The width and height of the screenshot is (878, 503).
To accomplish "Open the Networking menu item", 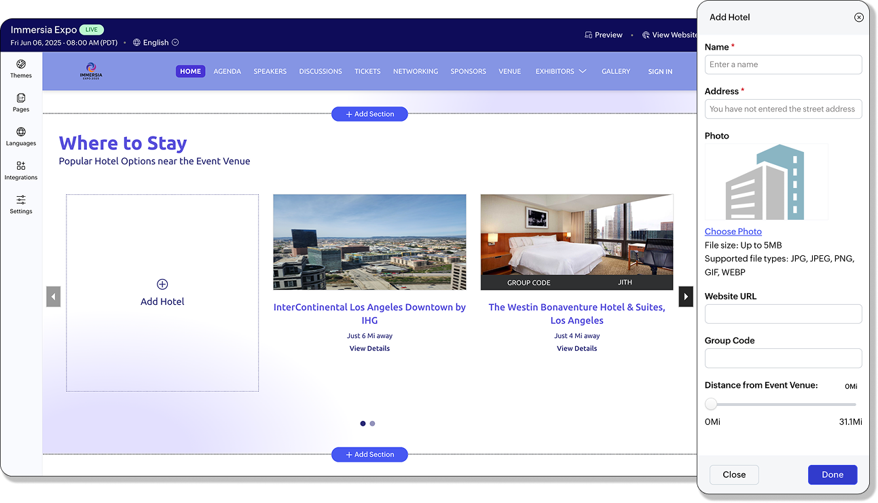I will pos(416,71).
